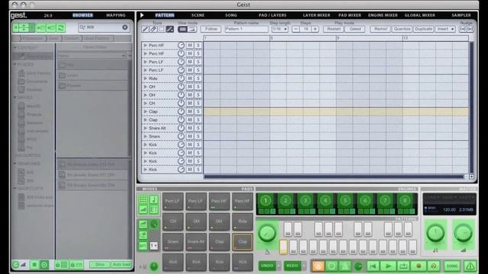Clear the 909 search field
The width and height of the screenshot is (488, 274).
(x=125, y=27)
